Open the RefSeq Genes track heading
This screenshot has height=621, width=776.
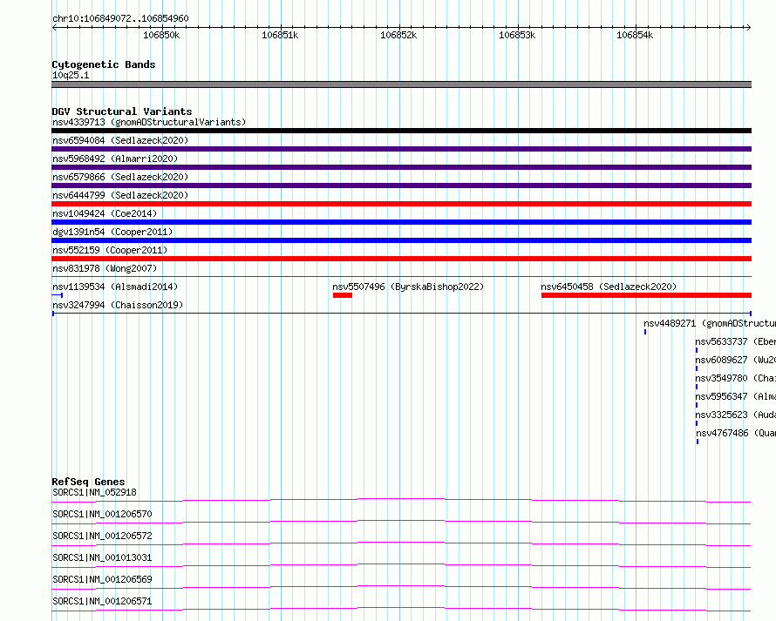click(x=88, y=482)
